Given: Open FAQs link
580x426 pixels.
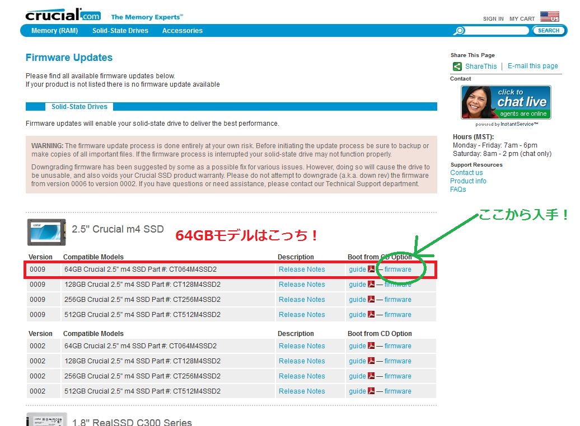Looking at the screenshot, I should point(458,190).
